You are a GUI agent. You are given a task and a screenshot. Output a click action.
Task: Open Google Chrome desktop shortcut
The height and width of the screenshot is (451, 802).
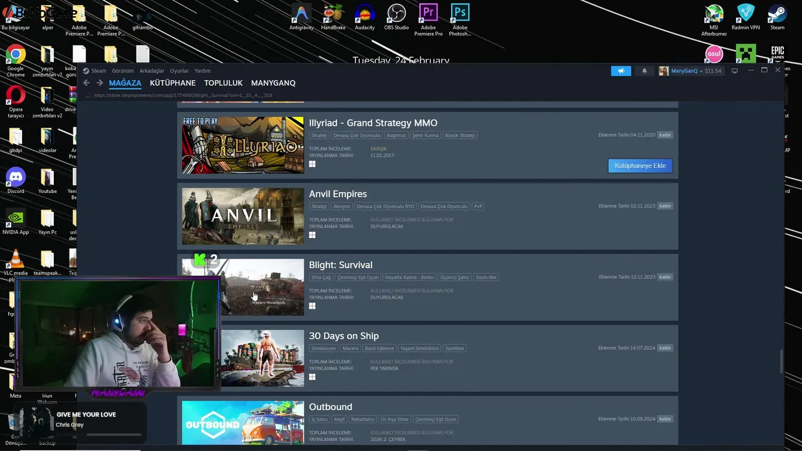pyautogui.click(x=16, y=61)
